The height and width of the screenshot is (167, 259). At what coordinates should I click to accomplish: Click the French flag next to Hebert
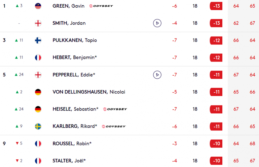[x=38, y=58]
